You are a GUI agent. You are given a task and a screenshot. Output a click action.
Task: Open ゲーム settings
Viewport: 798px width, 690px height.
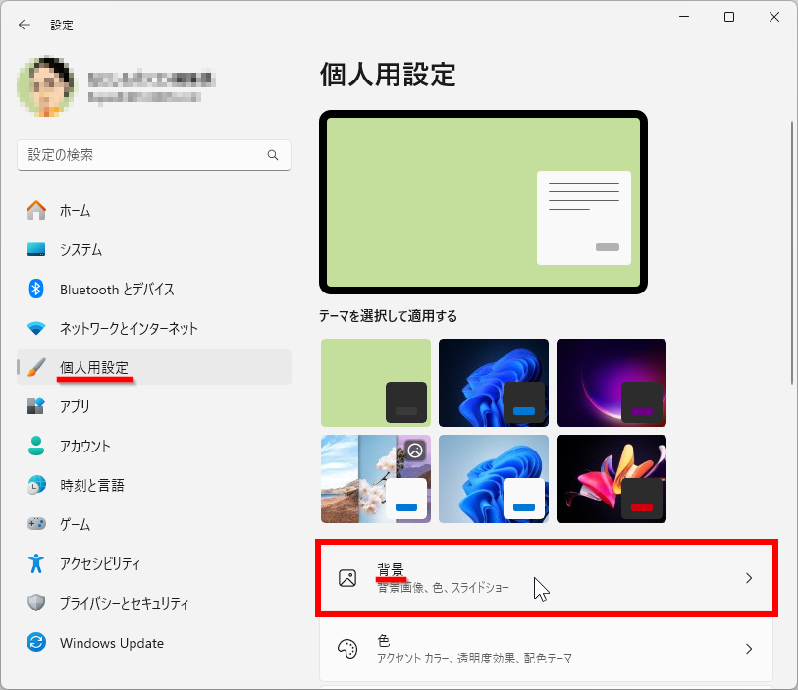coord(154,523)
